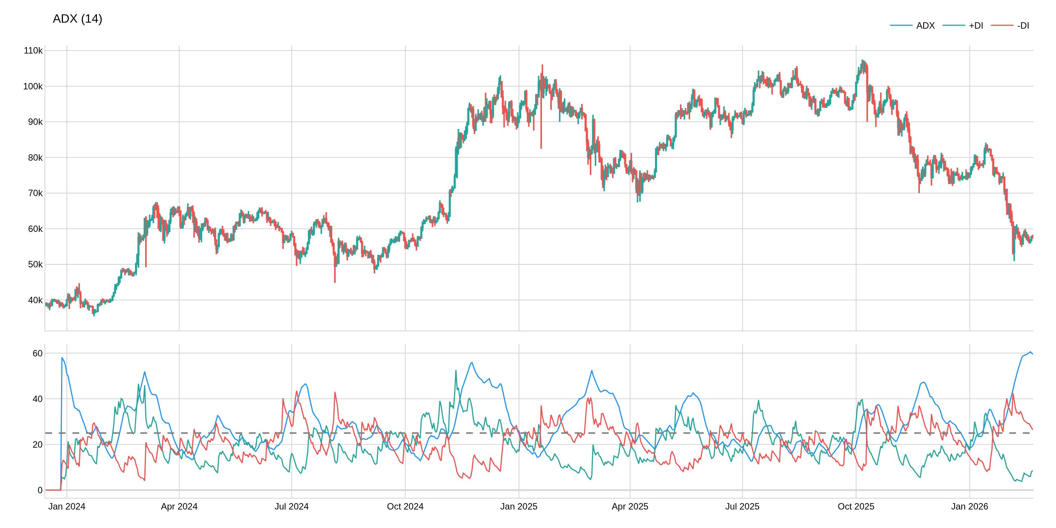1056x528 pixels.
Task: Click the '110k' y-axis tick label
Action: [33, 50]
